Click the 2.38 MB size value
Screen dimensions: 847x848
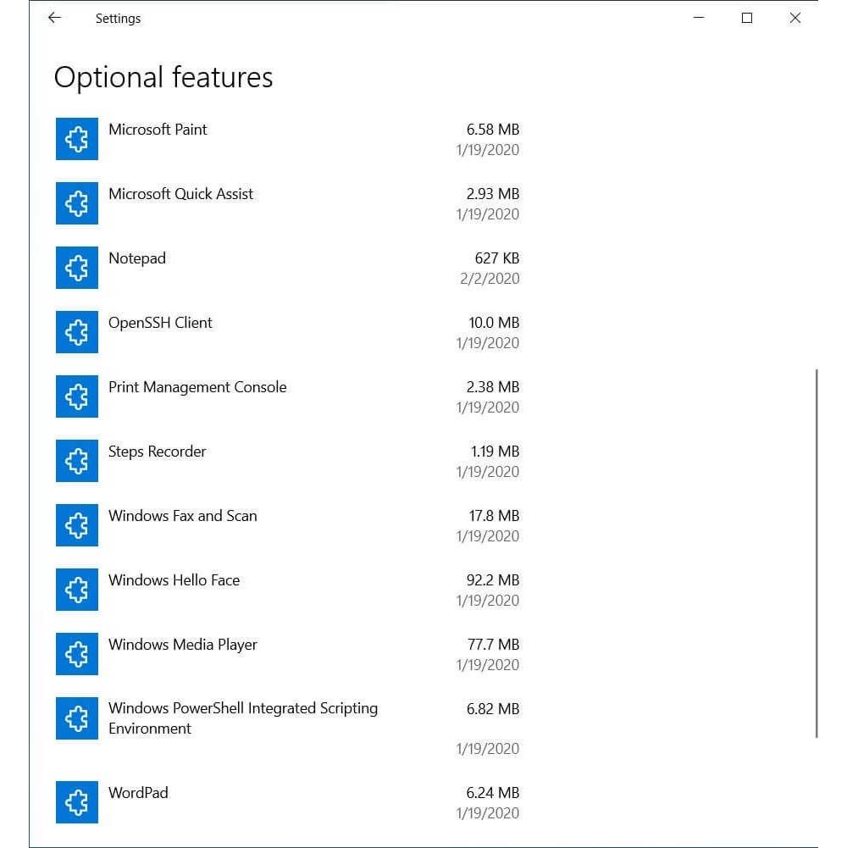coord(493,387)
